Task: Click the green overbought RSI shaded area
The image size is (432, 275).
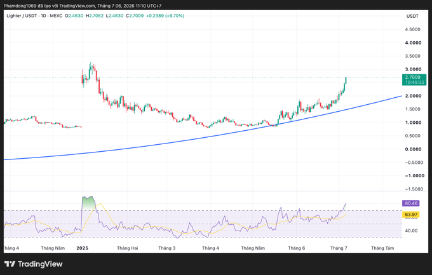Action: (x=89, y=203)
